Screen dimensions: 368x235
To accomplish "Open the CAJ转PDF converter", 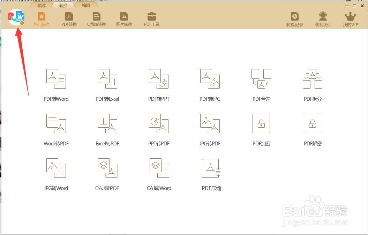I will click(107, 174).
